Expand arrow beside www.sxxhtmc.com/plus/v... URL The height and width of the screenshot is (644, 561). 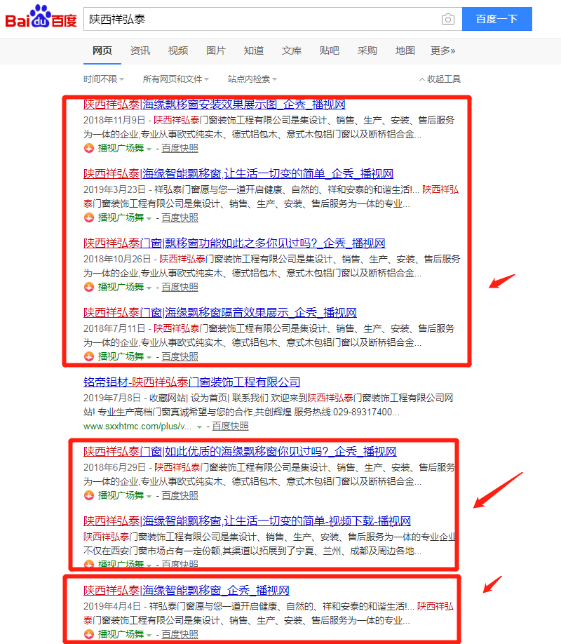[x=199, y=427]
